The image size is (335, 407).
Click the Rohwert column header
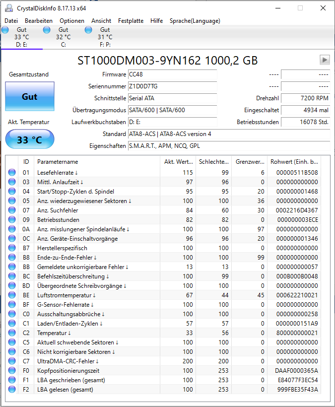point(294,162)
